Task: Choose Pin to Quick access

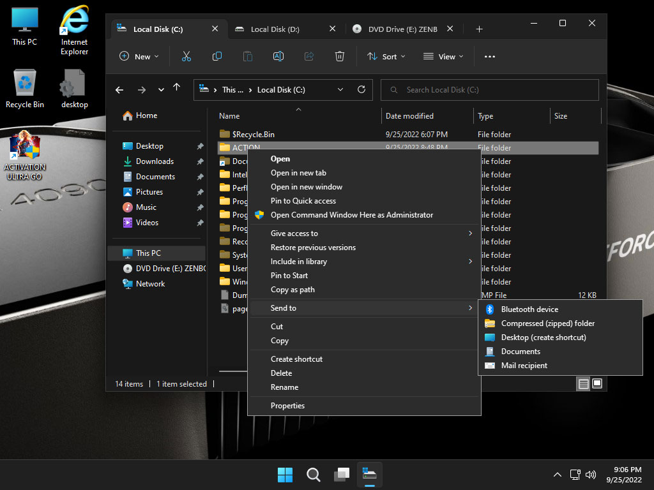Action: [365, 201]
